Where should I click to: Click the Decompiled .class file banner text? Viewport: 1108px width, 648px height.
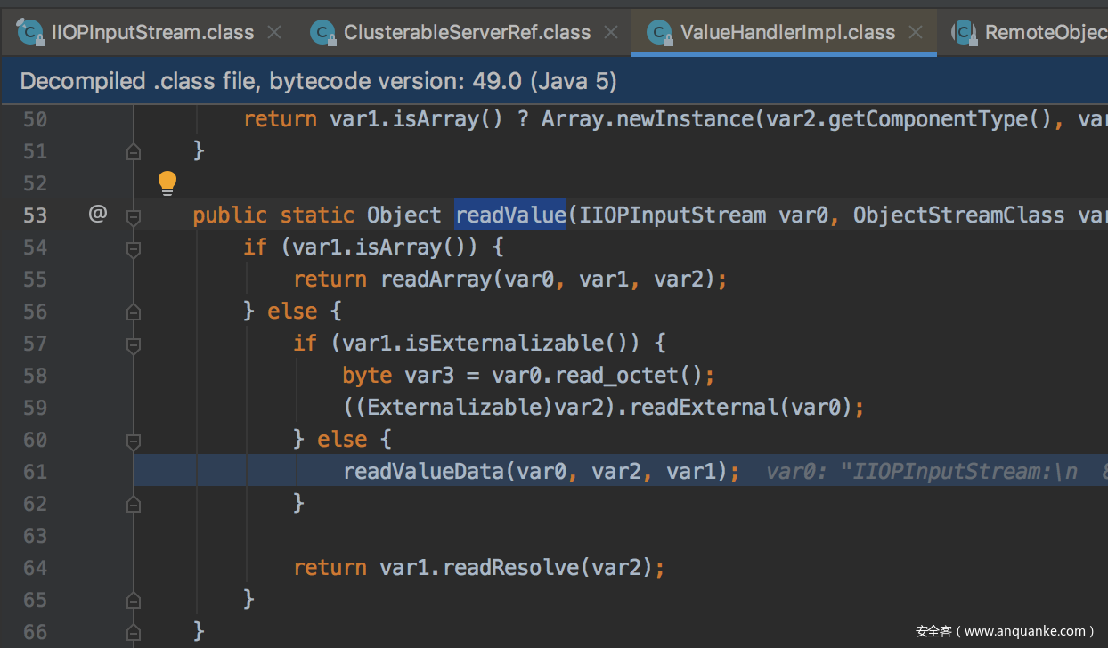point(318,82)
